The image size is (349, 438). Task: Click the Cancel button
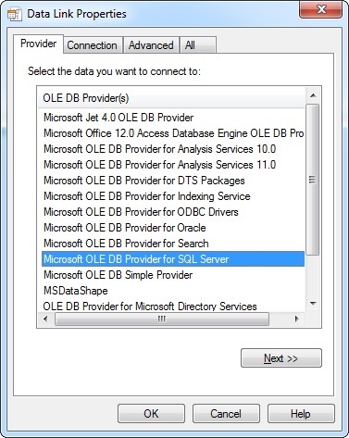226,414
